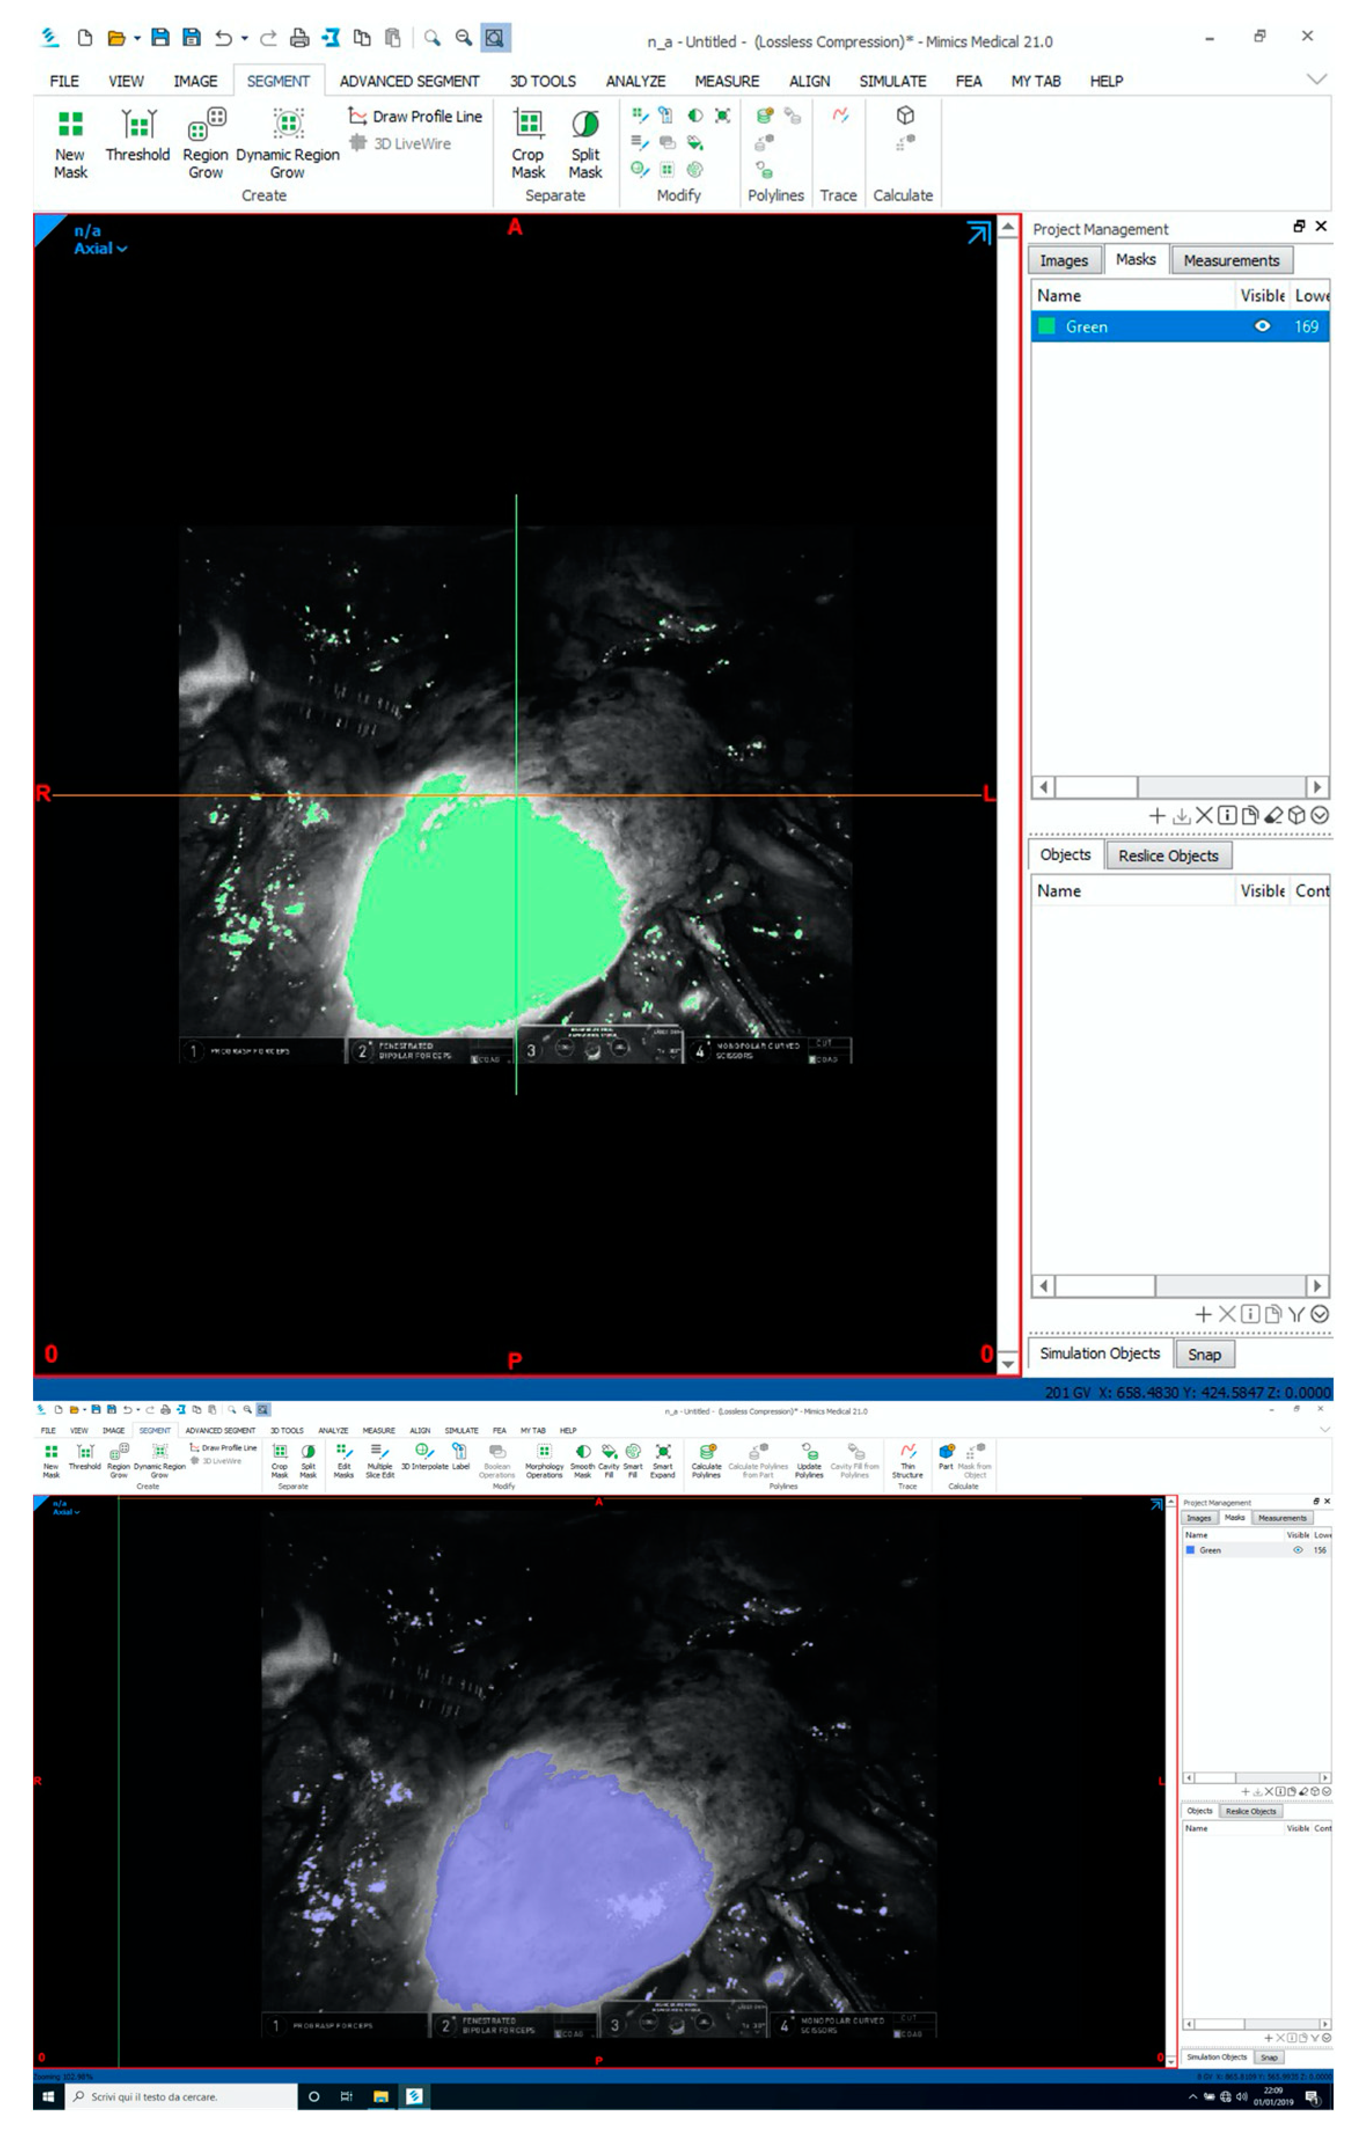This screenshot has width=1356, height=2135.
Task: Expand the open-project folder dropdown arrow at top
Action: [x=137, y=38]
